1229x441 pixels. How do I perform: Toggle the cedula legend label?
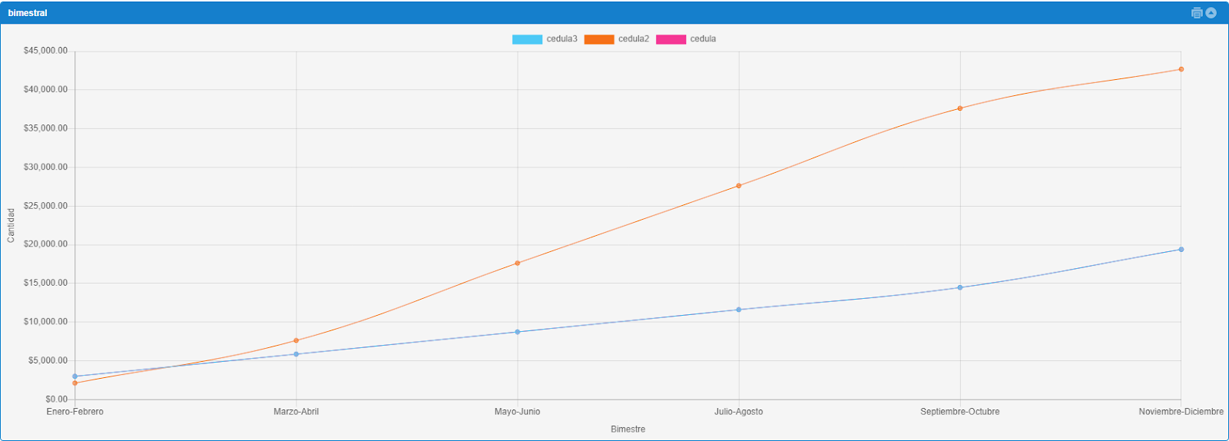pyautogui.click(x=703, y=39)
